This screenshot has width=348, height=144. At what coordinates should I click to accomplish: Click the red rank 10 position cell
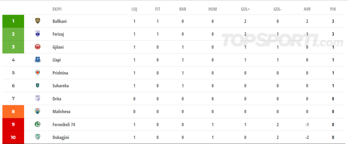(x=13, y=137)
